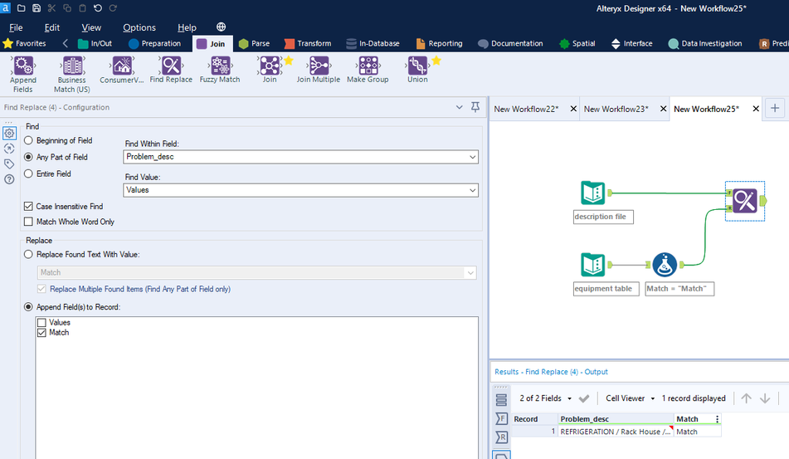Add a new workflow tab
Viewport: 789px width, 459px height.
coord(775,108)
